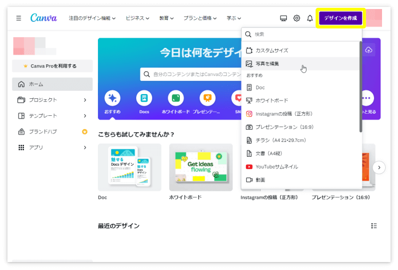Screen dimensions: 398x270
Task: Choose プレゼンテーション（16:9） from the list
Action: coord(301,127)
